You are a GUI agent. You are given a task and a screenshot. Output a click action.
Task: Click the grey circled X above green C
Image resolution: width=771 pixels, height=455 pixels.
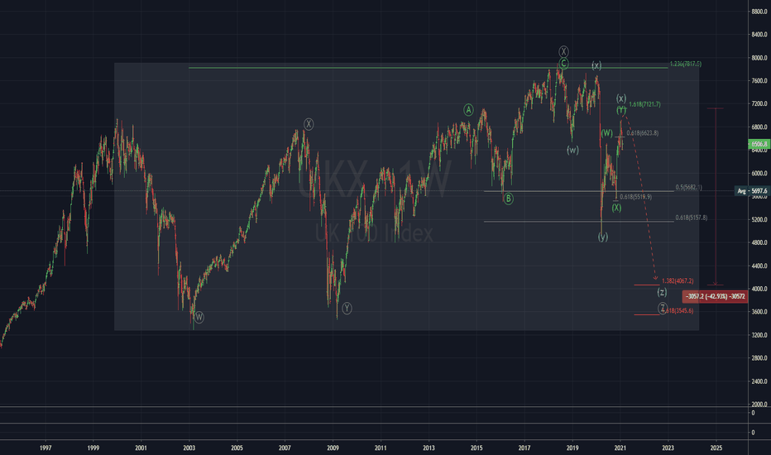pyautogui.click(x=563, y=51)
